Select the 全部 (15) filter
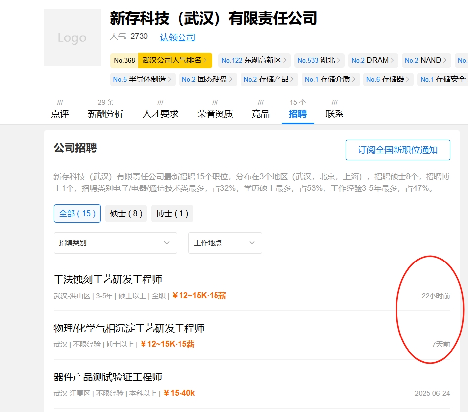 point(77,214)
